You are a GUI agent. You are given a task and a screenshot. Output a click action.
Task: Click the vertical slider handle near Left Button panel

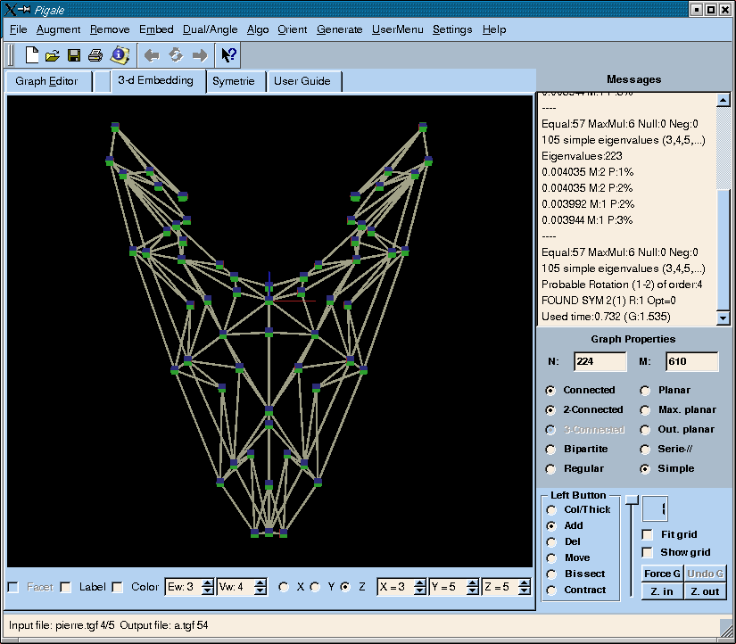(632, 500)
